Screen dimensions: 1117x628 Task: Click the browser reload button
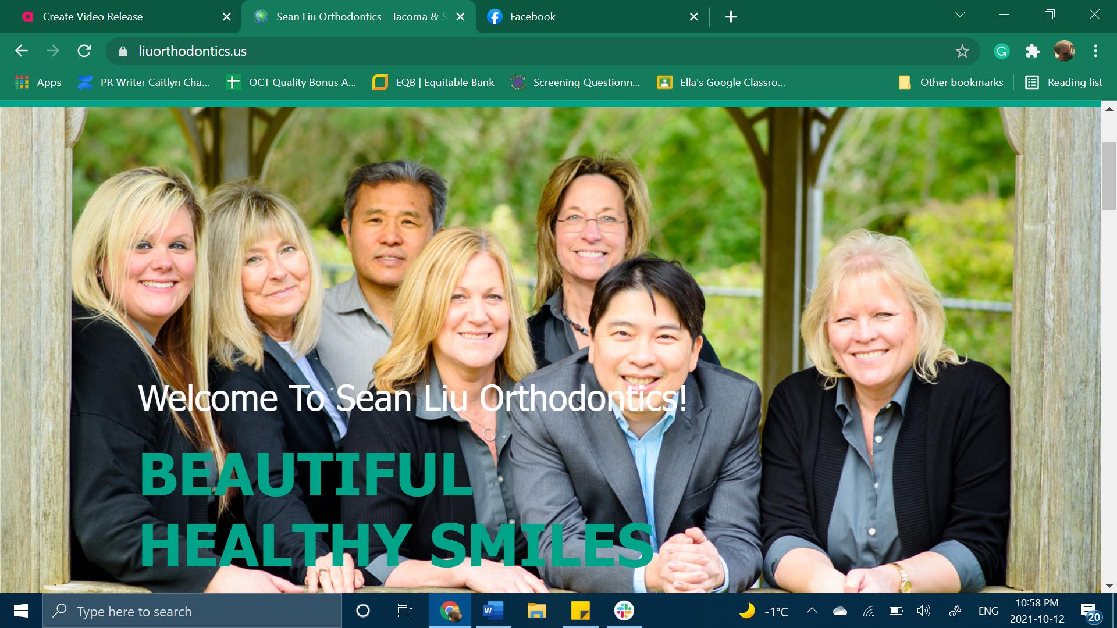coord(84,51)
